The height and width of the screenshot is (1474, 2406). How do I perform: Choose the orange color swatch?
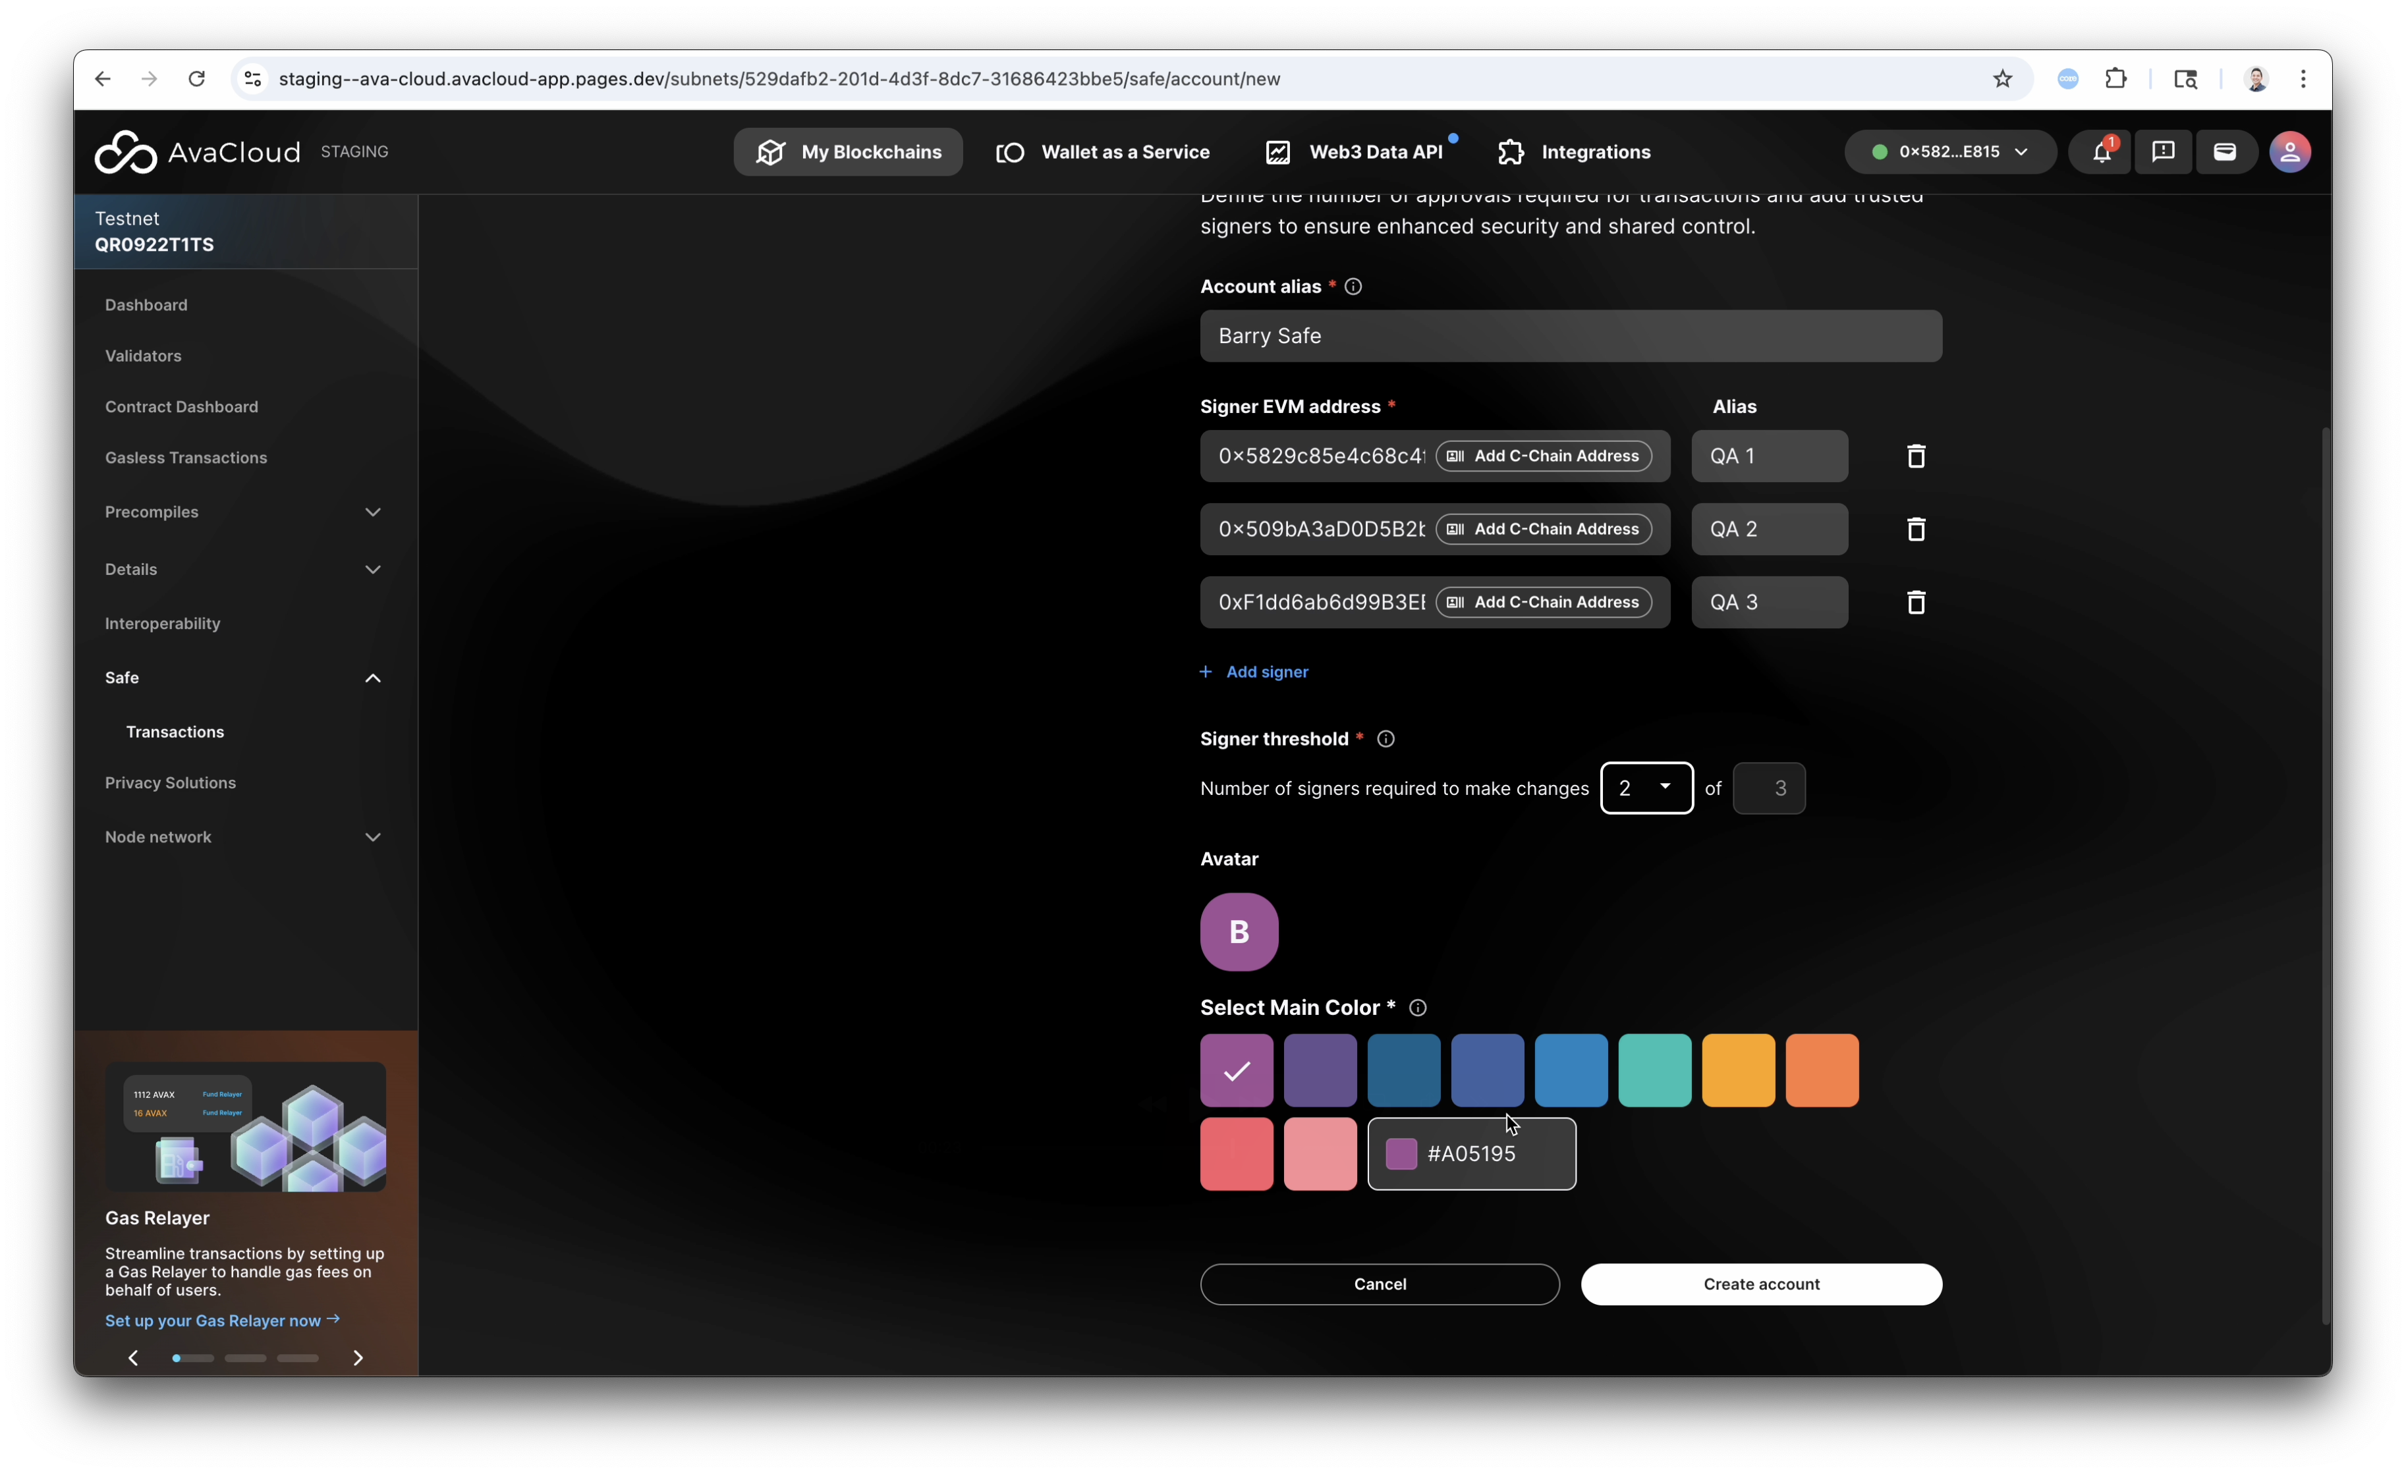(x=1821, y=1071)
